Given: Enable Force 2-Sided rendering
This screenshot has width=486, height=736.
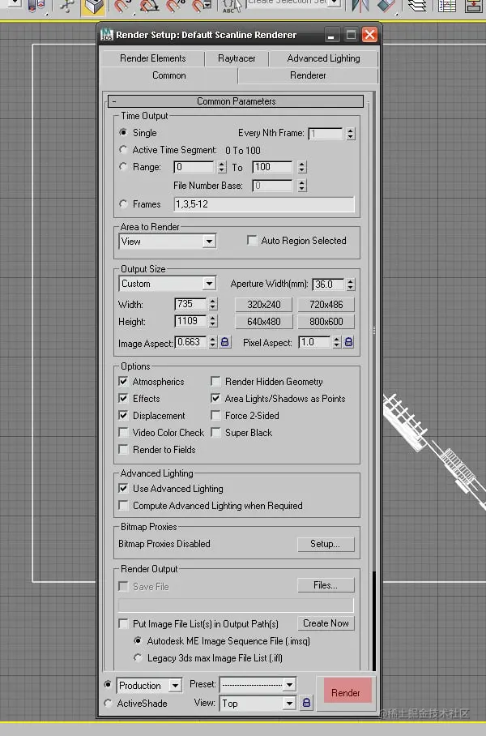Looking at the screenshot, I should 215,415.
